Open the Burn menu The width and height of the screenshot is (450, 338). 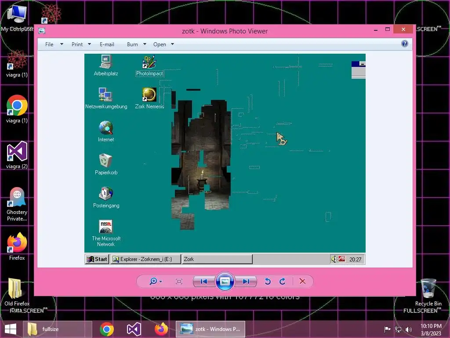point(132,44)
